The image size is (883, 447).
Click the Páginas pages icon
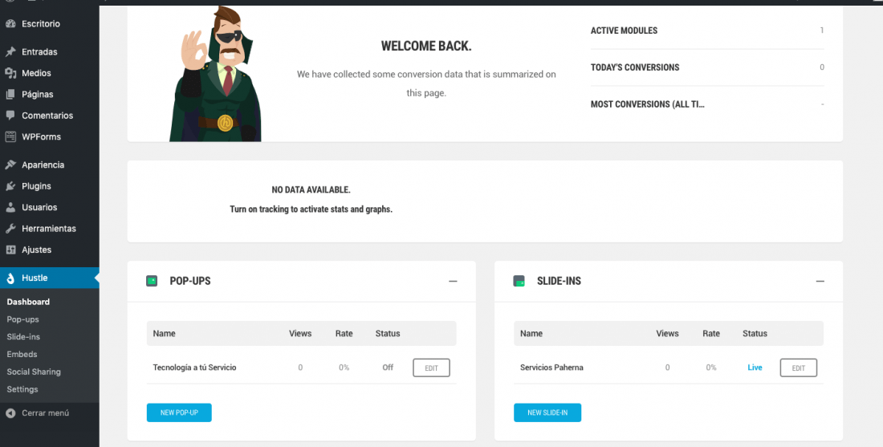point(10,94)
